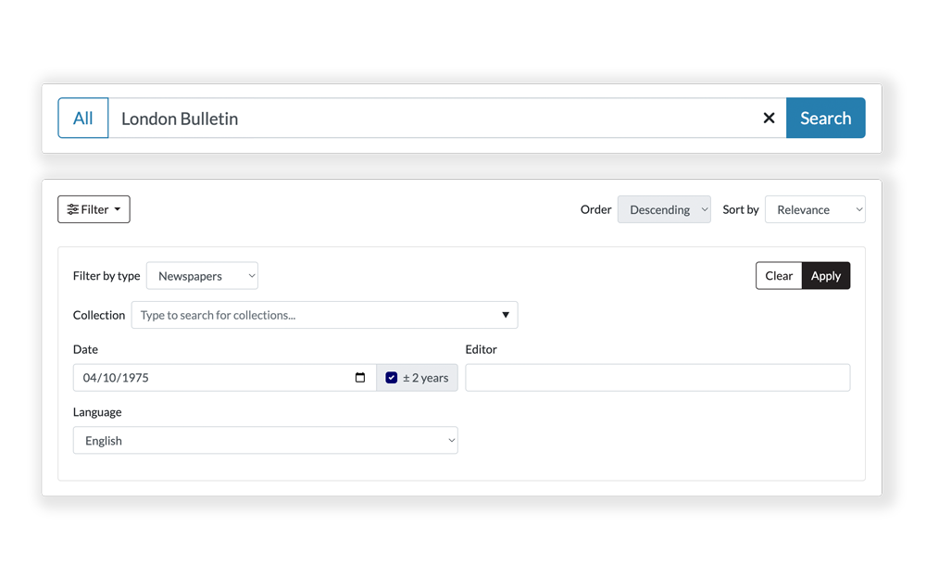The width and height of the screenshot is (926, 577).
Task: Focus the Editor text field
Action: point(657,378)
